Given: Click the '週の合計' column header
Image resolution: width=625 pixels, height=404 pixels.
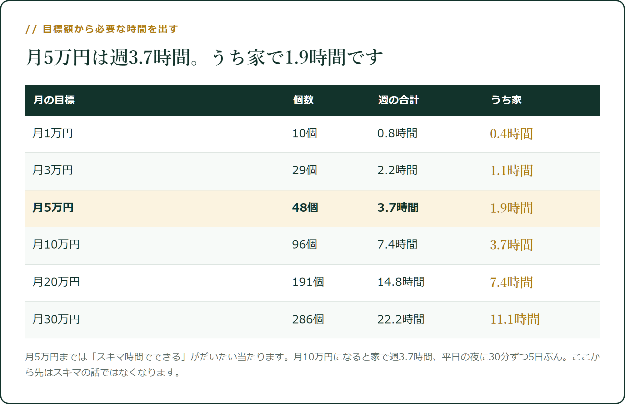Looking at the screenshot, I should (x=398, y=100).
